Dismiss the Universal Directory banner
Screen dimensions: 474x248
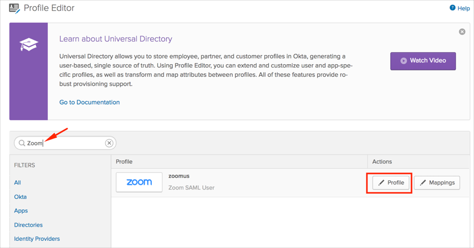coord(462,32)
